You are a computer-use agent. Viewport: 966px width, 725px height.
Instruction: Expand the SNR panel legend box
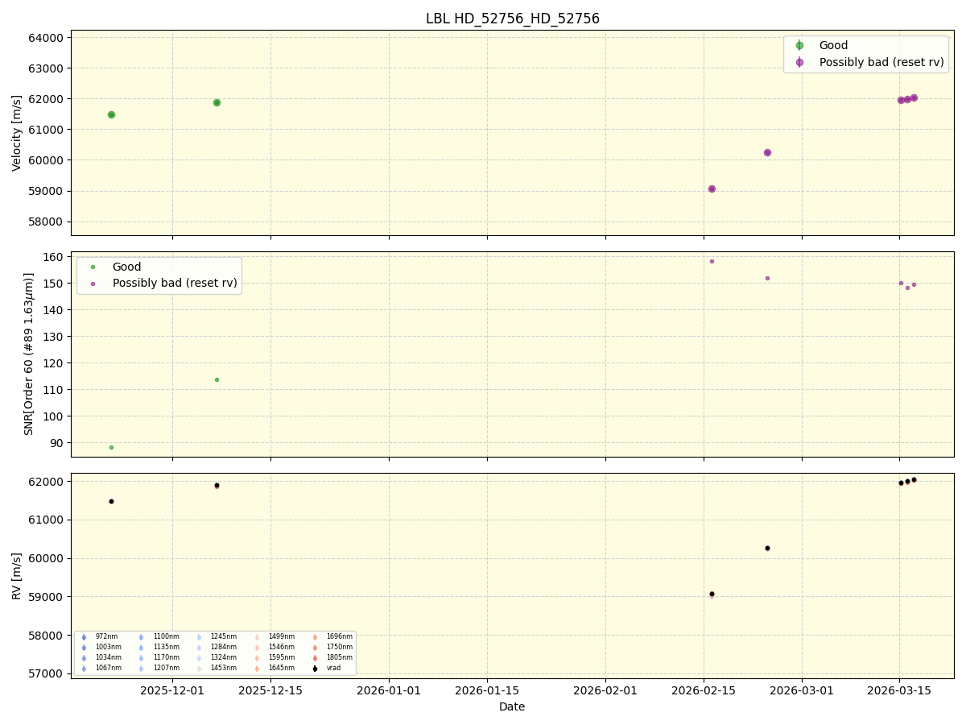point(159,274)
